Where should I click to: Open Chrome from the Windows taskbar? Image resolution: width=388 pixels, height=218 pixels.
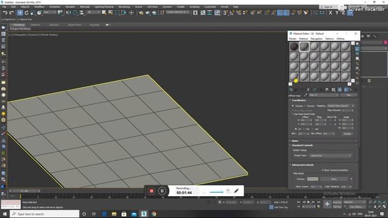[x=153, y=214]
